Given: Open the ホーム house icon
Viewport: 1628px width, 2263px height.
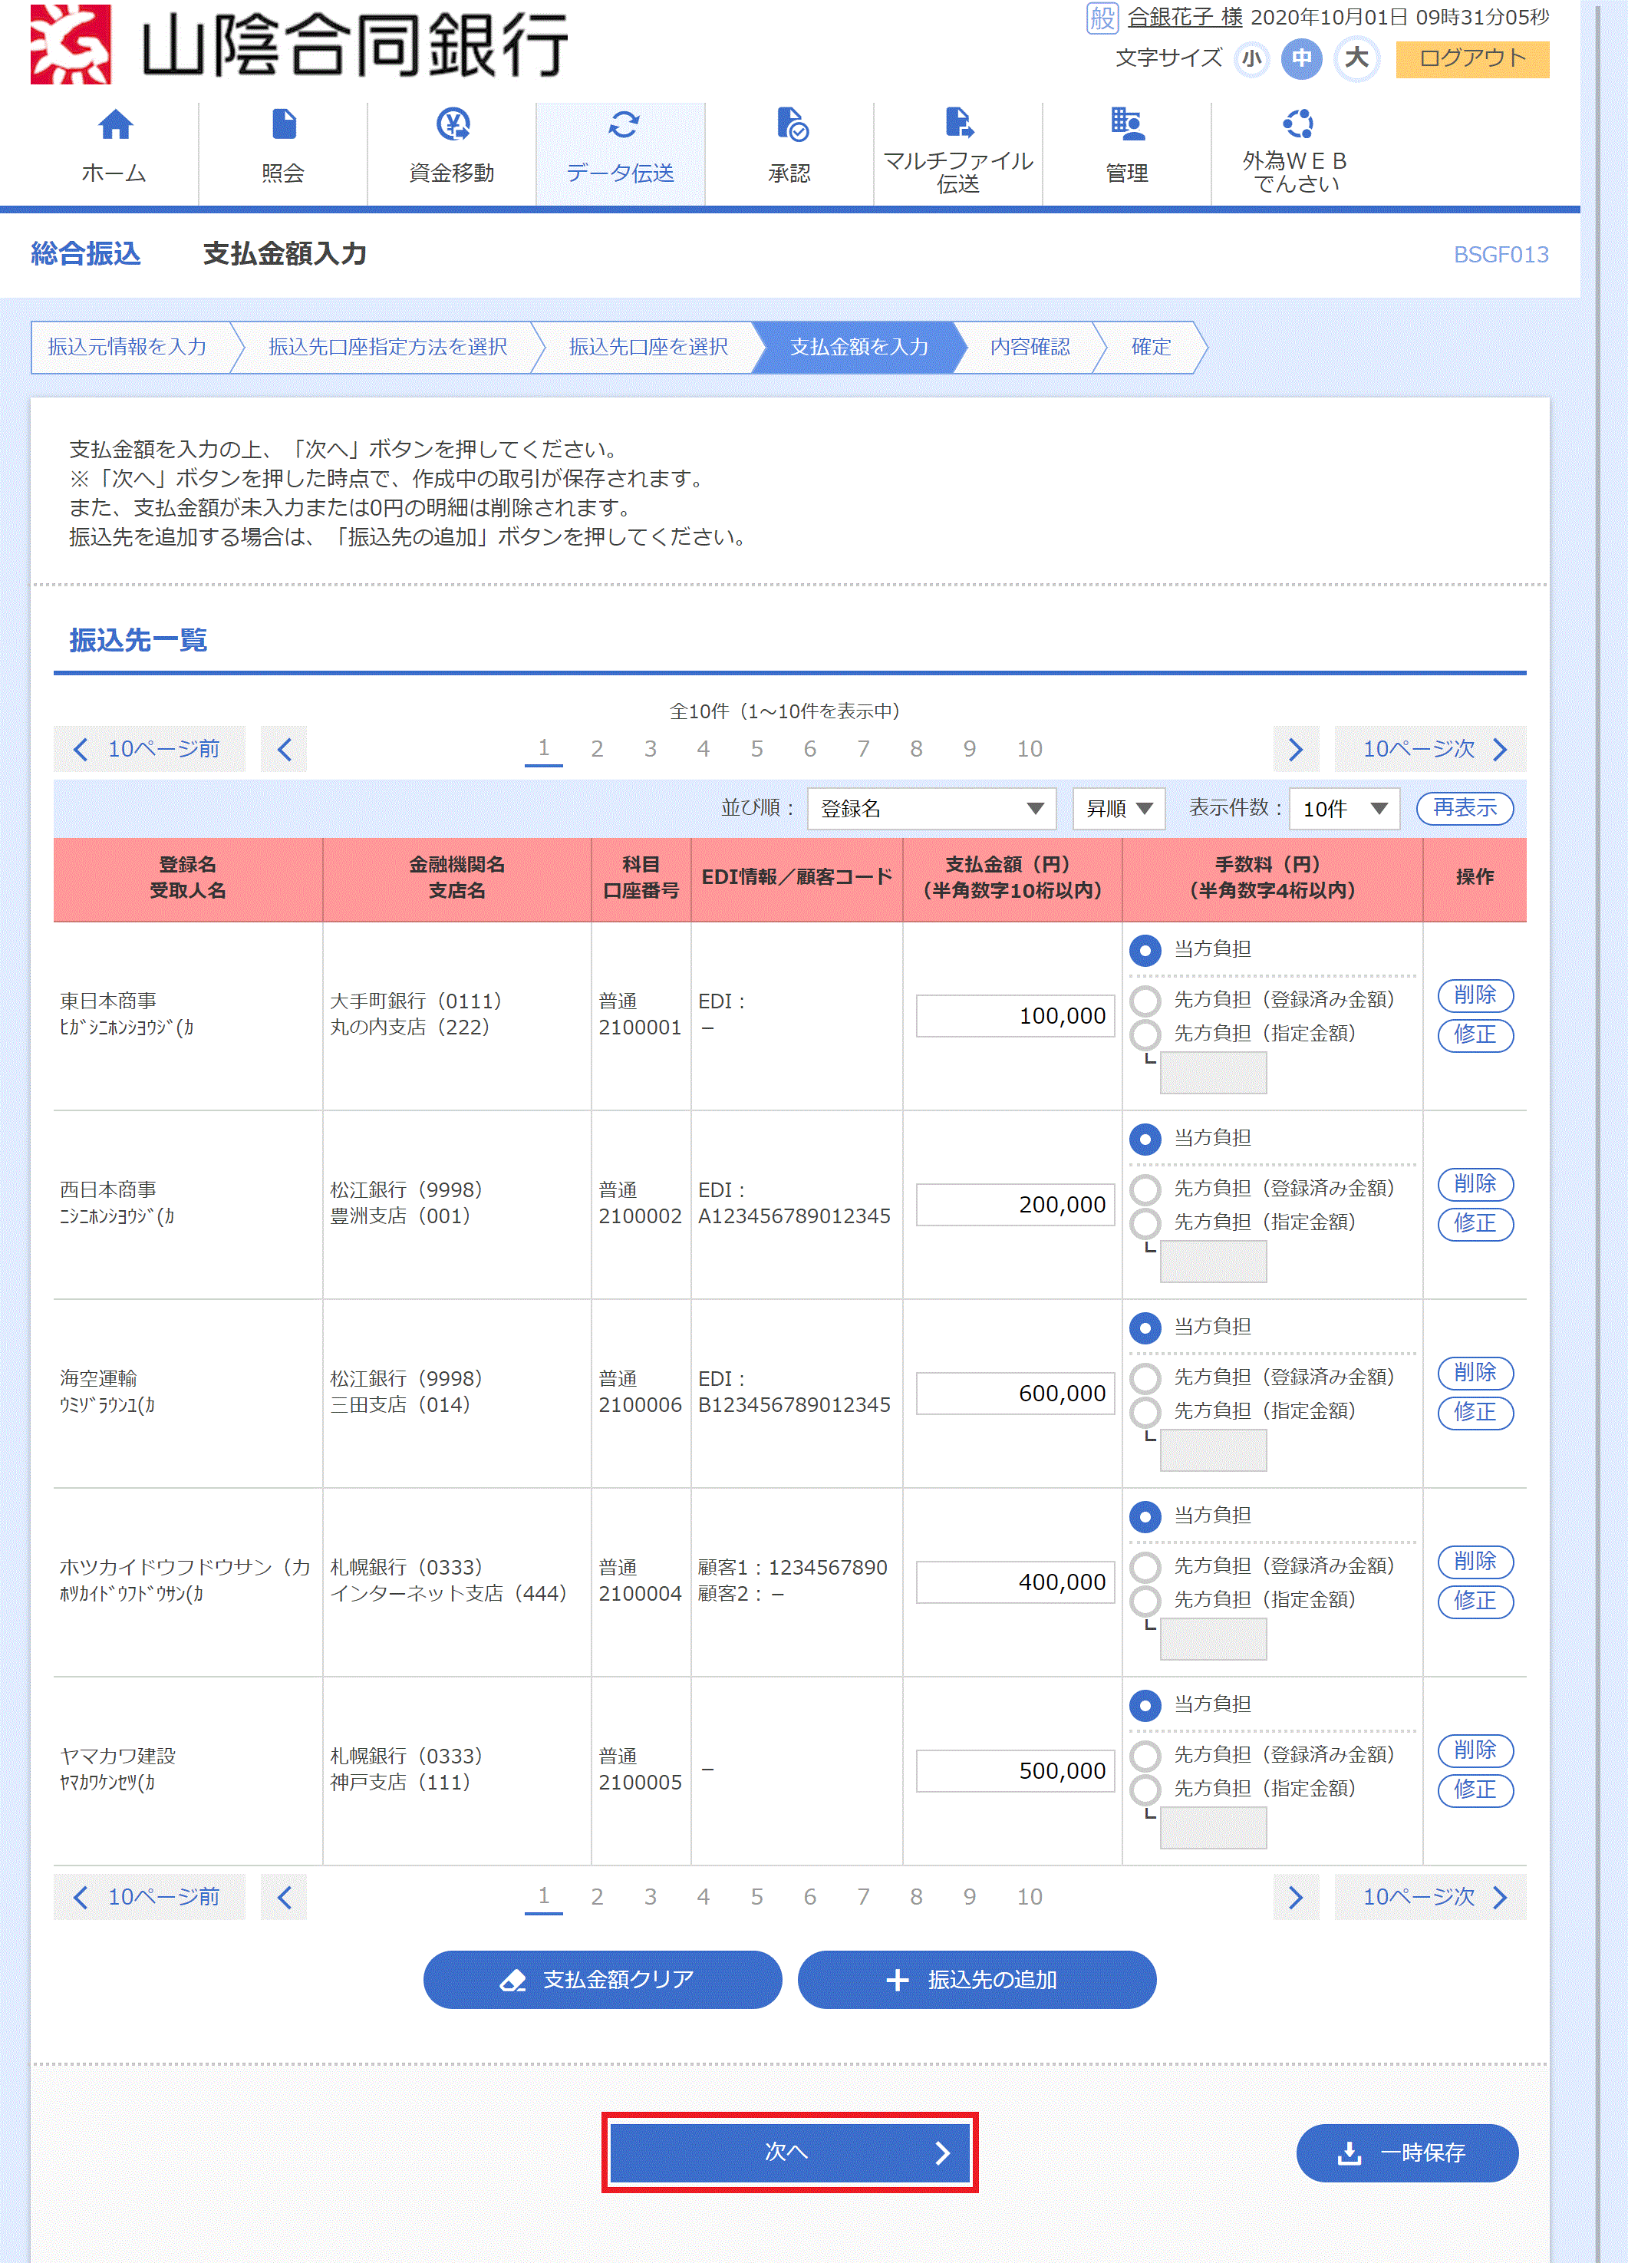Looking at the screenshot, I should pos(115,125).
